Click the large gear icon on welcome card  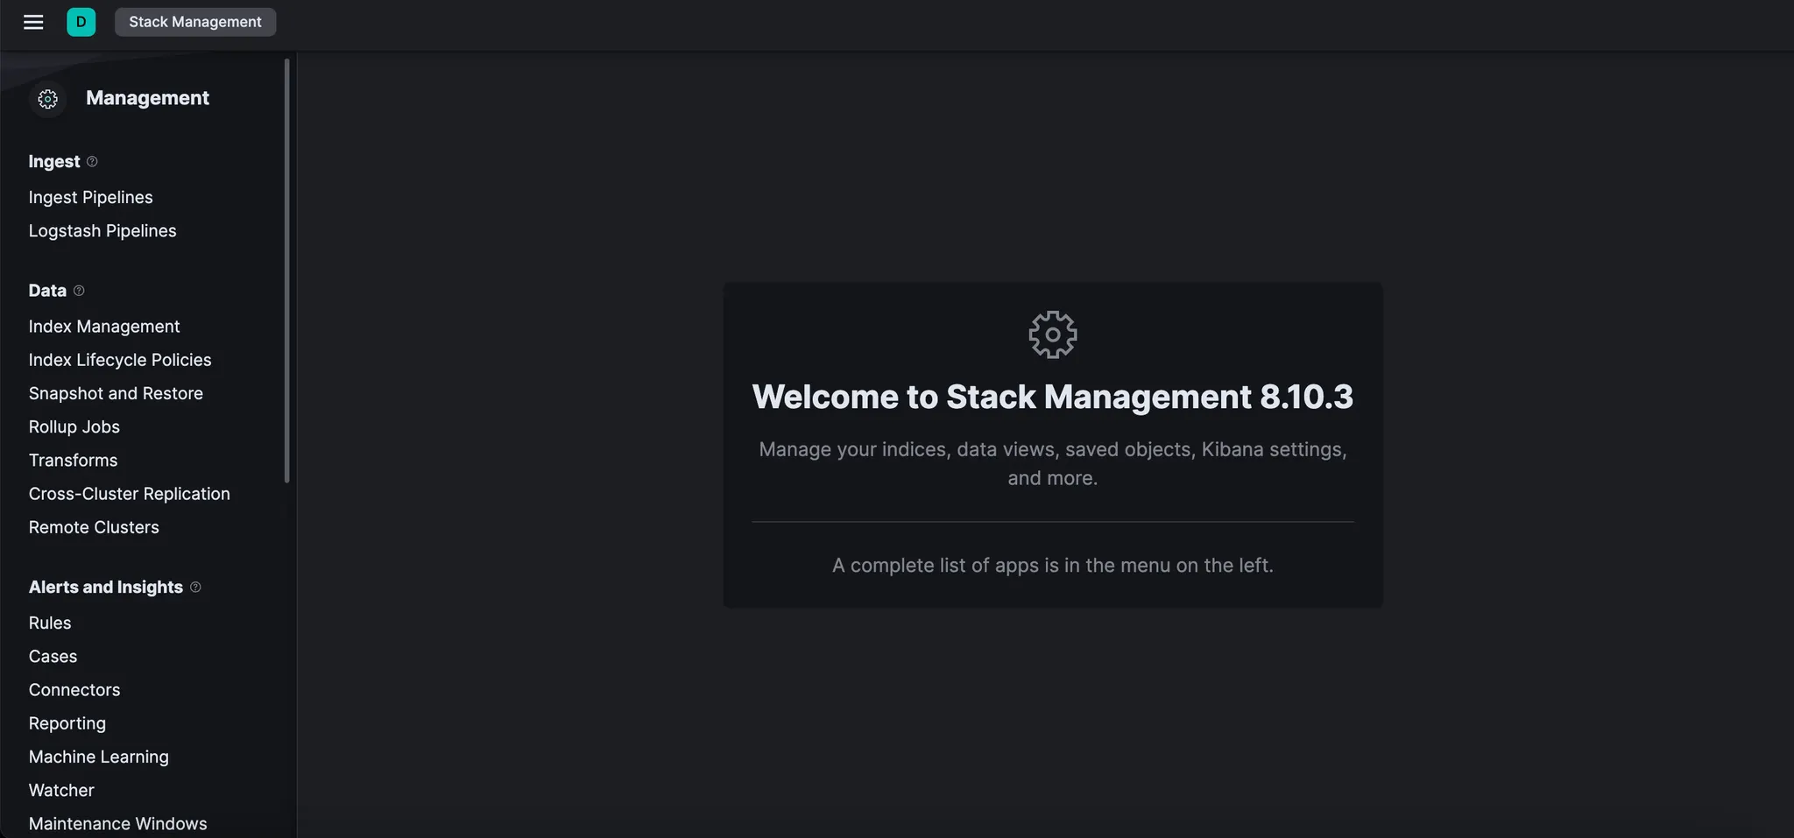click(1052, 334)
